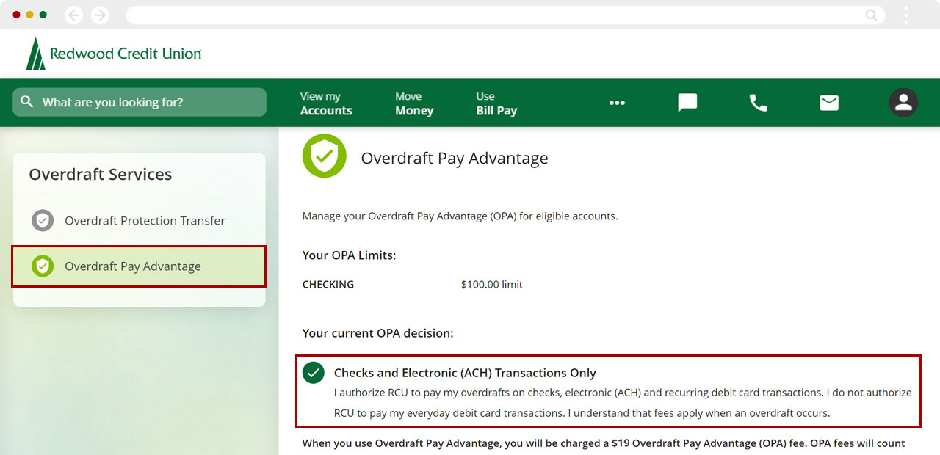Click the 'Your OPA Limits:' label
This screenshot has width=940, height=455.
coord(350,255)
